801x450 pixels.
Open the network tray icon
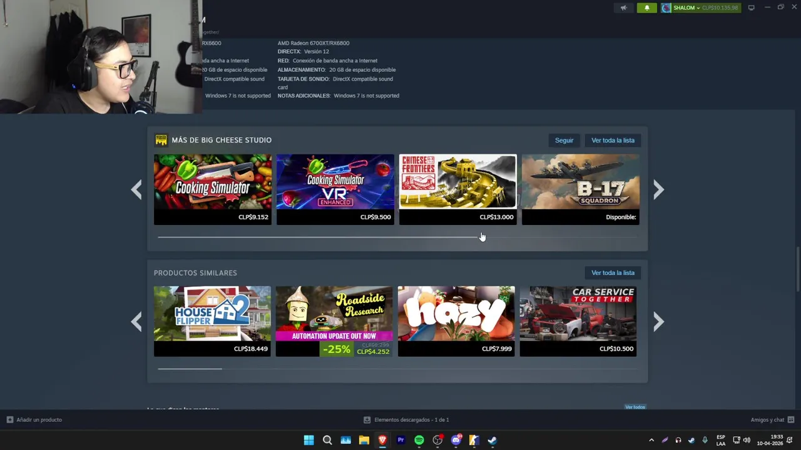[737, 440]
